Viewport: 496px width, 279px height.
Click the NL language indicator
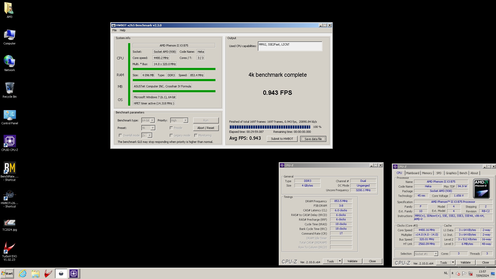pos(446,273)
